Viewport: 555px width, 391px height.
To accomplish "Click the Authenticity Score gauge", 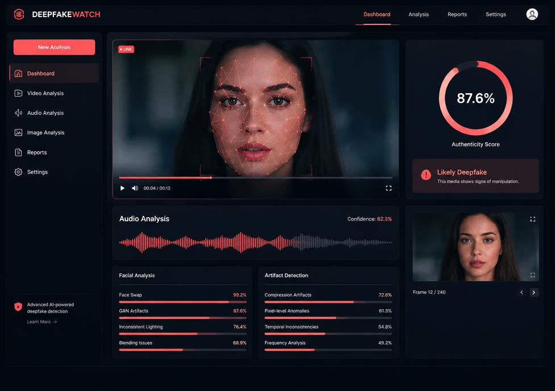I will [476, 98].
